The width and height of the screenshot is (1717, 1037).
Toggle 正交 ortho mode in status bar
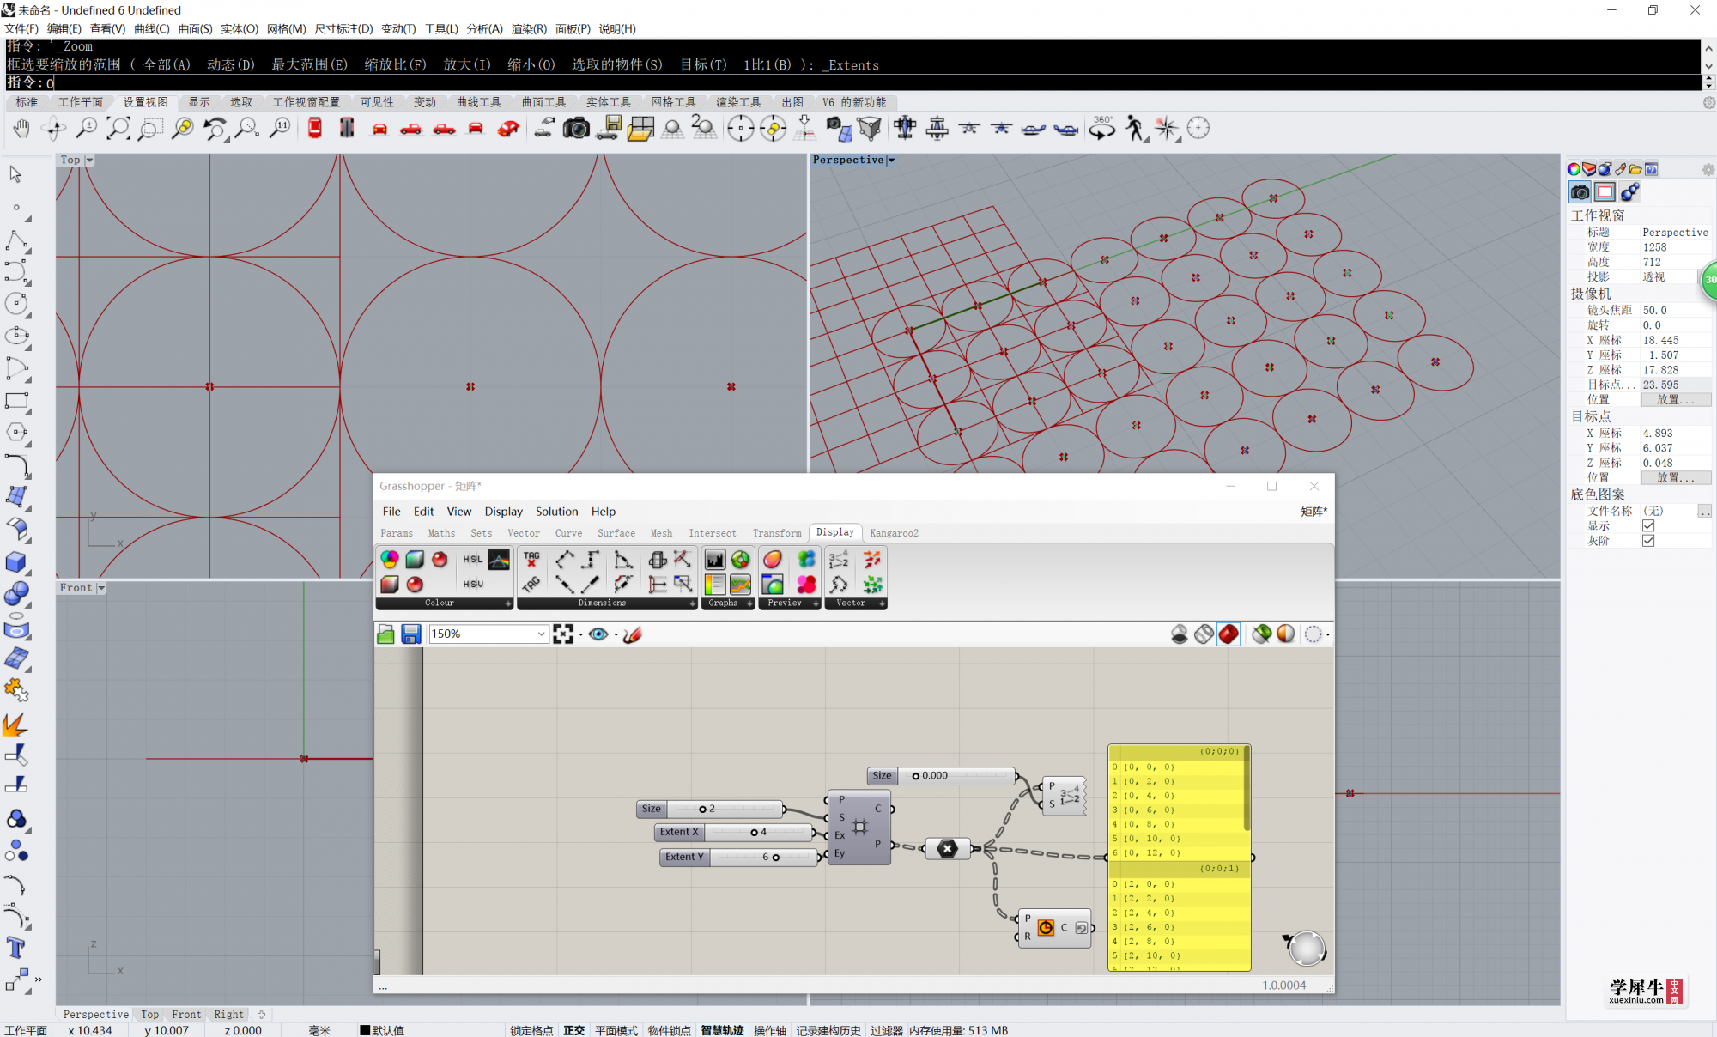click(574, 1030)
